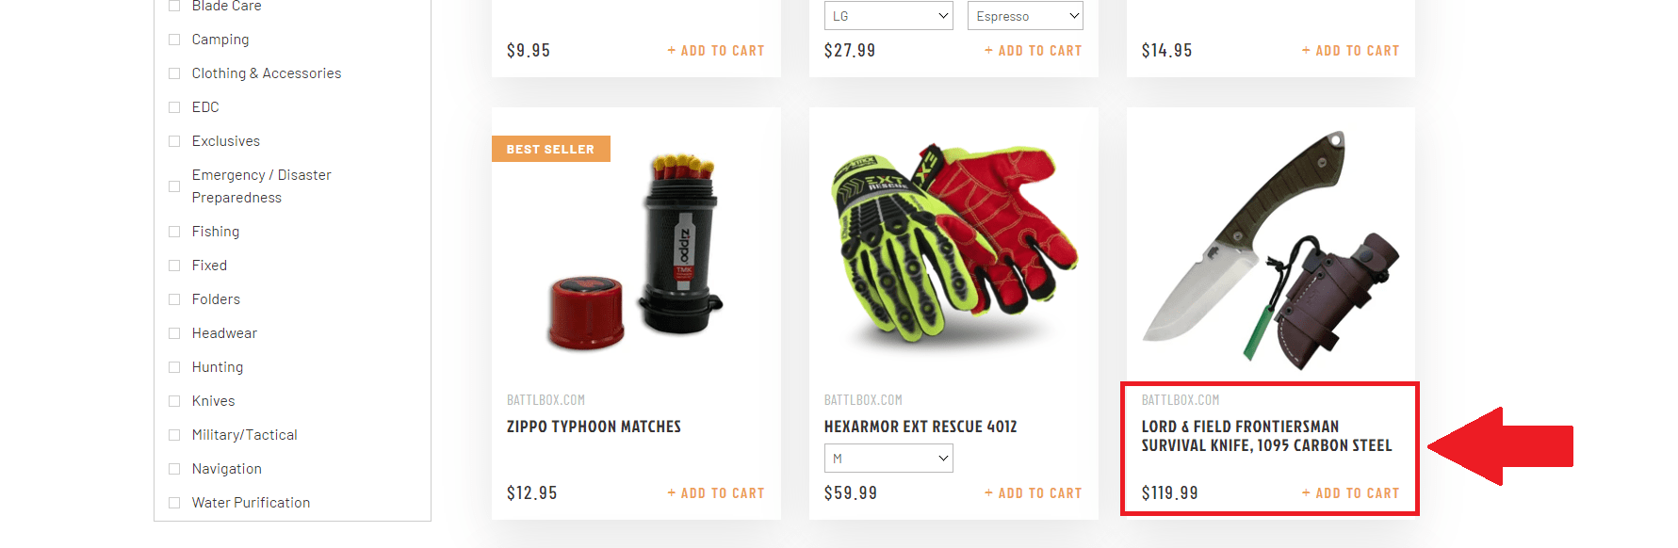Select the Fishing category checkbox
Screen dimensions: 1678x548
click(x=174, y=232)
